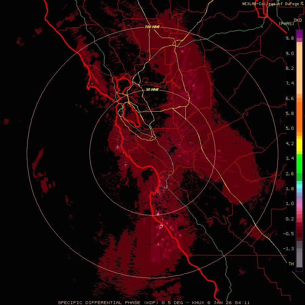Click the 6.6 value on the color scale

(290, 98)
